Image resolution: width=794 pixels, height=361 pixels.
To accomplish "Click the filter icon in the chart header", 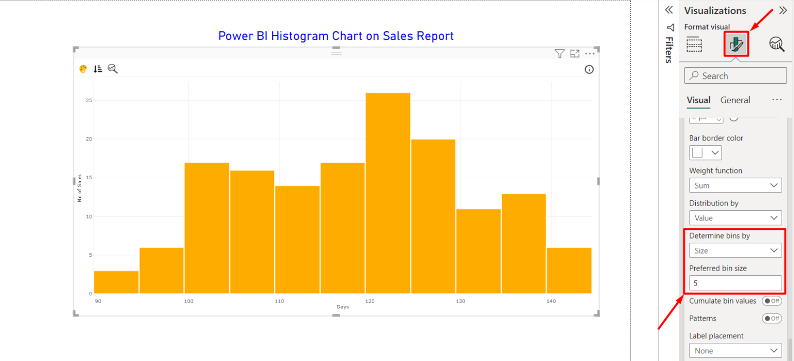I will pyautogui.click(x=559, y=53).
